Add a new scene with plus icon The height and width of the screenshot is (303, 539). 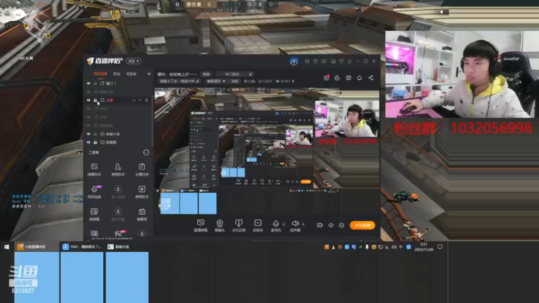click(149, 74)
